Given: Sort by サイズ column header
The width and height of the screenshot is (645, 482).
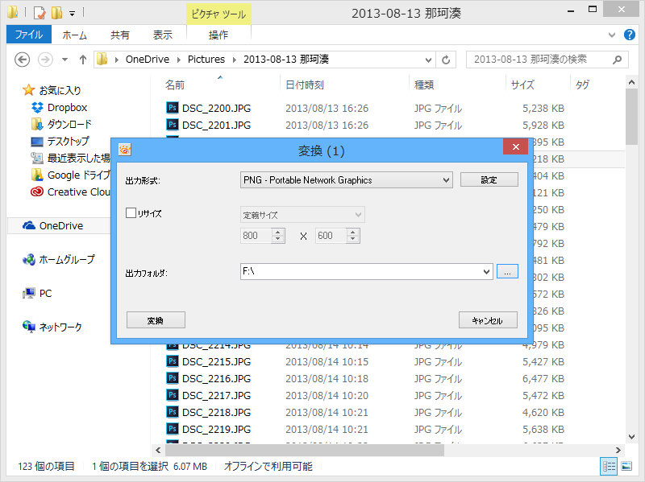Looking at the screenshot, I should tap(522, 85).
